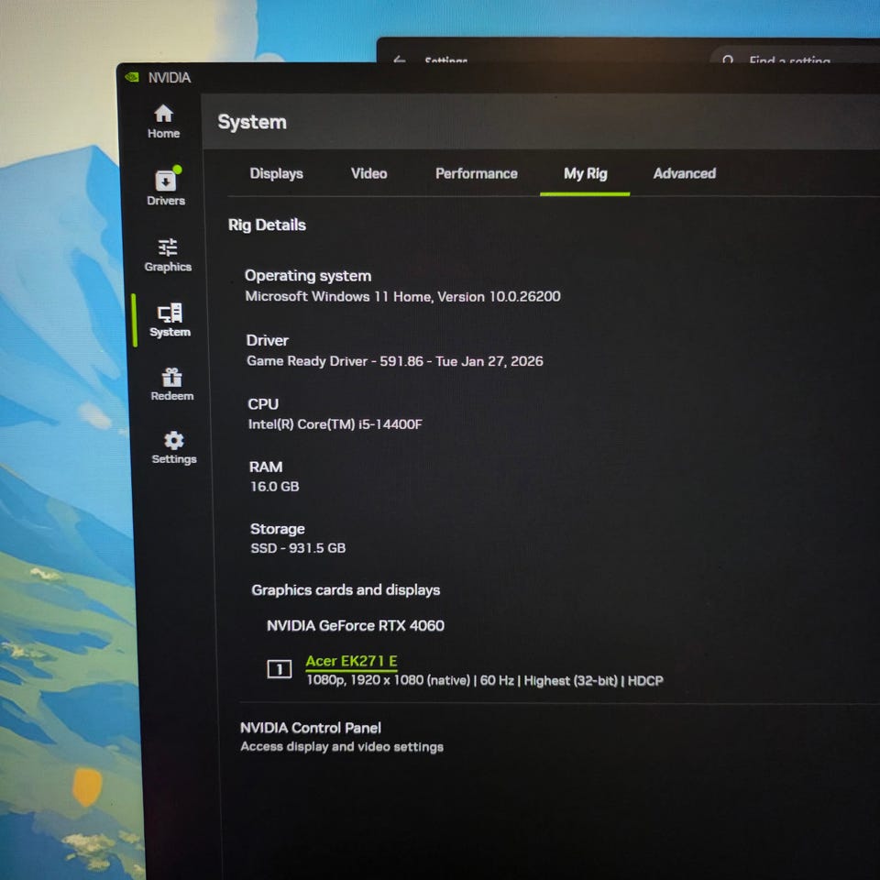Viewport: 880px width, 880px height.
Task: Click Graphics cards and displays heading
Action: 346,589
